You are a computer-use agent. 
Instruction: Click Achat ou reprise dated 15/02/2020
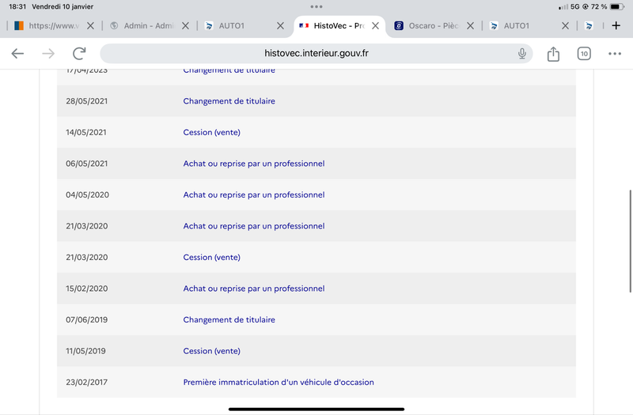[253, 289]
